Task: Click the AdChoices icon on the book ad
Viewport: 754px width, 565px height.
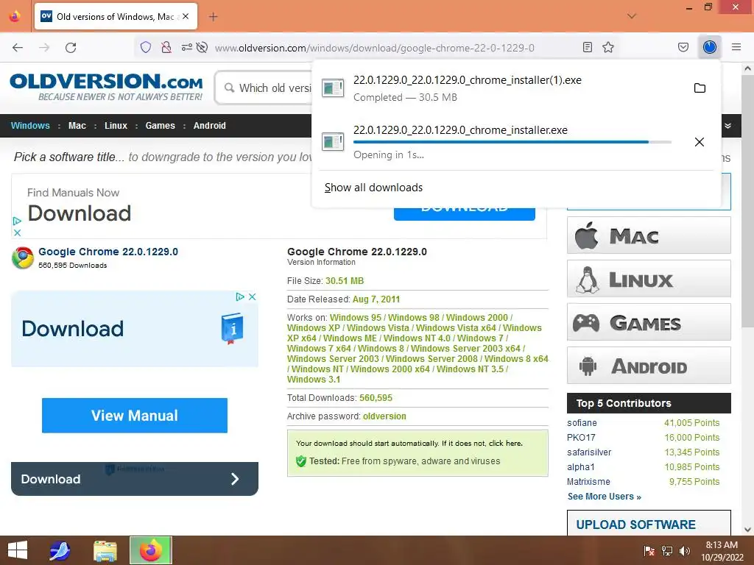Action: (240, 297)
